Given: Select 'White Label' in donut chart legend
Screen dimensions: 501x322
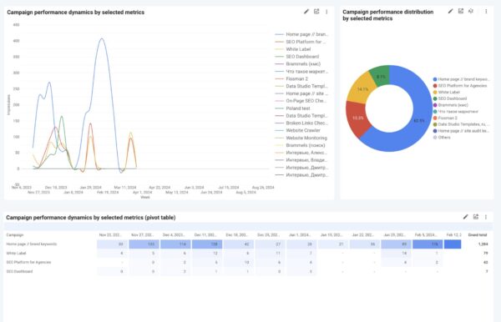Looking at the screenshot, I should pos(447,92).
